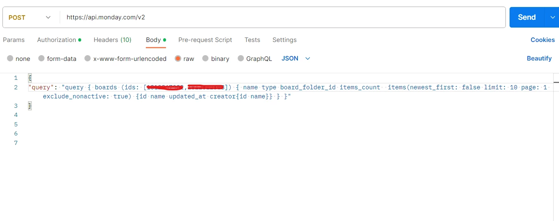Click line number 1 in gutter
This screenshot has height=221, width=559.
16,78
